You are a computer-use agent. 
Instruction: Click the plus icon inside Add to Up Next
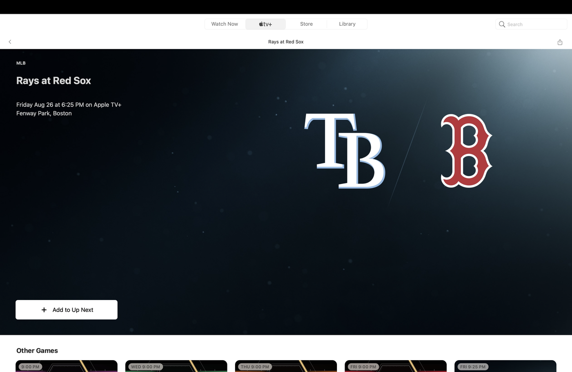tap(43, 310)
